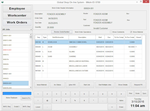Tap the 5 key on keypad
Image resolution: width=150 pixels, height=111 pixels.
(75, 94)
